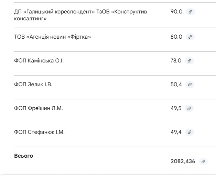This screenshot has height=177, width=216.
Task: Click the ТОВ «Агенція новин «Фіртка» entry
Action: tap(52, 37)
